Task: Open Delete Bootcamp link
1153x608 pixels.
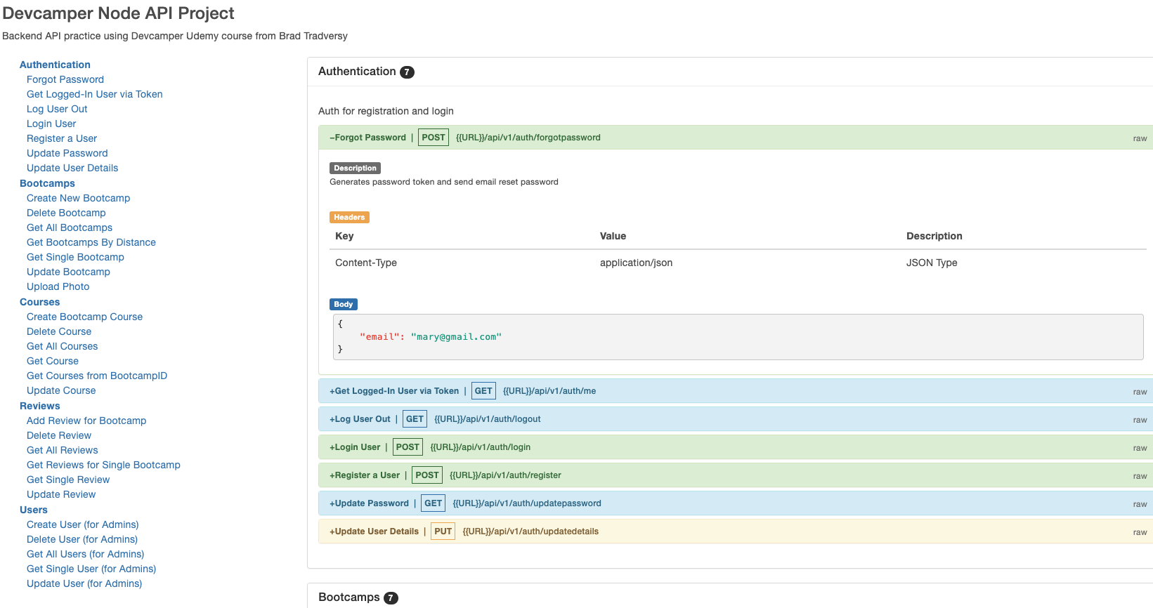Action: point(66,213)
